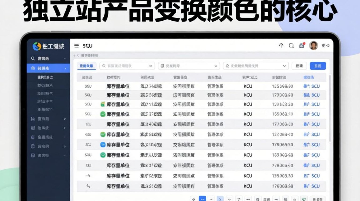Click the blue button at the toolbar's right end
This screenshot has width=360, height=201.
pos(318,66)
